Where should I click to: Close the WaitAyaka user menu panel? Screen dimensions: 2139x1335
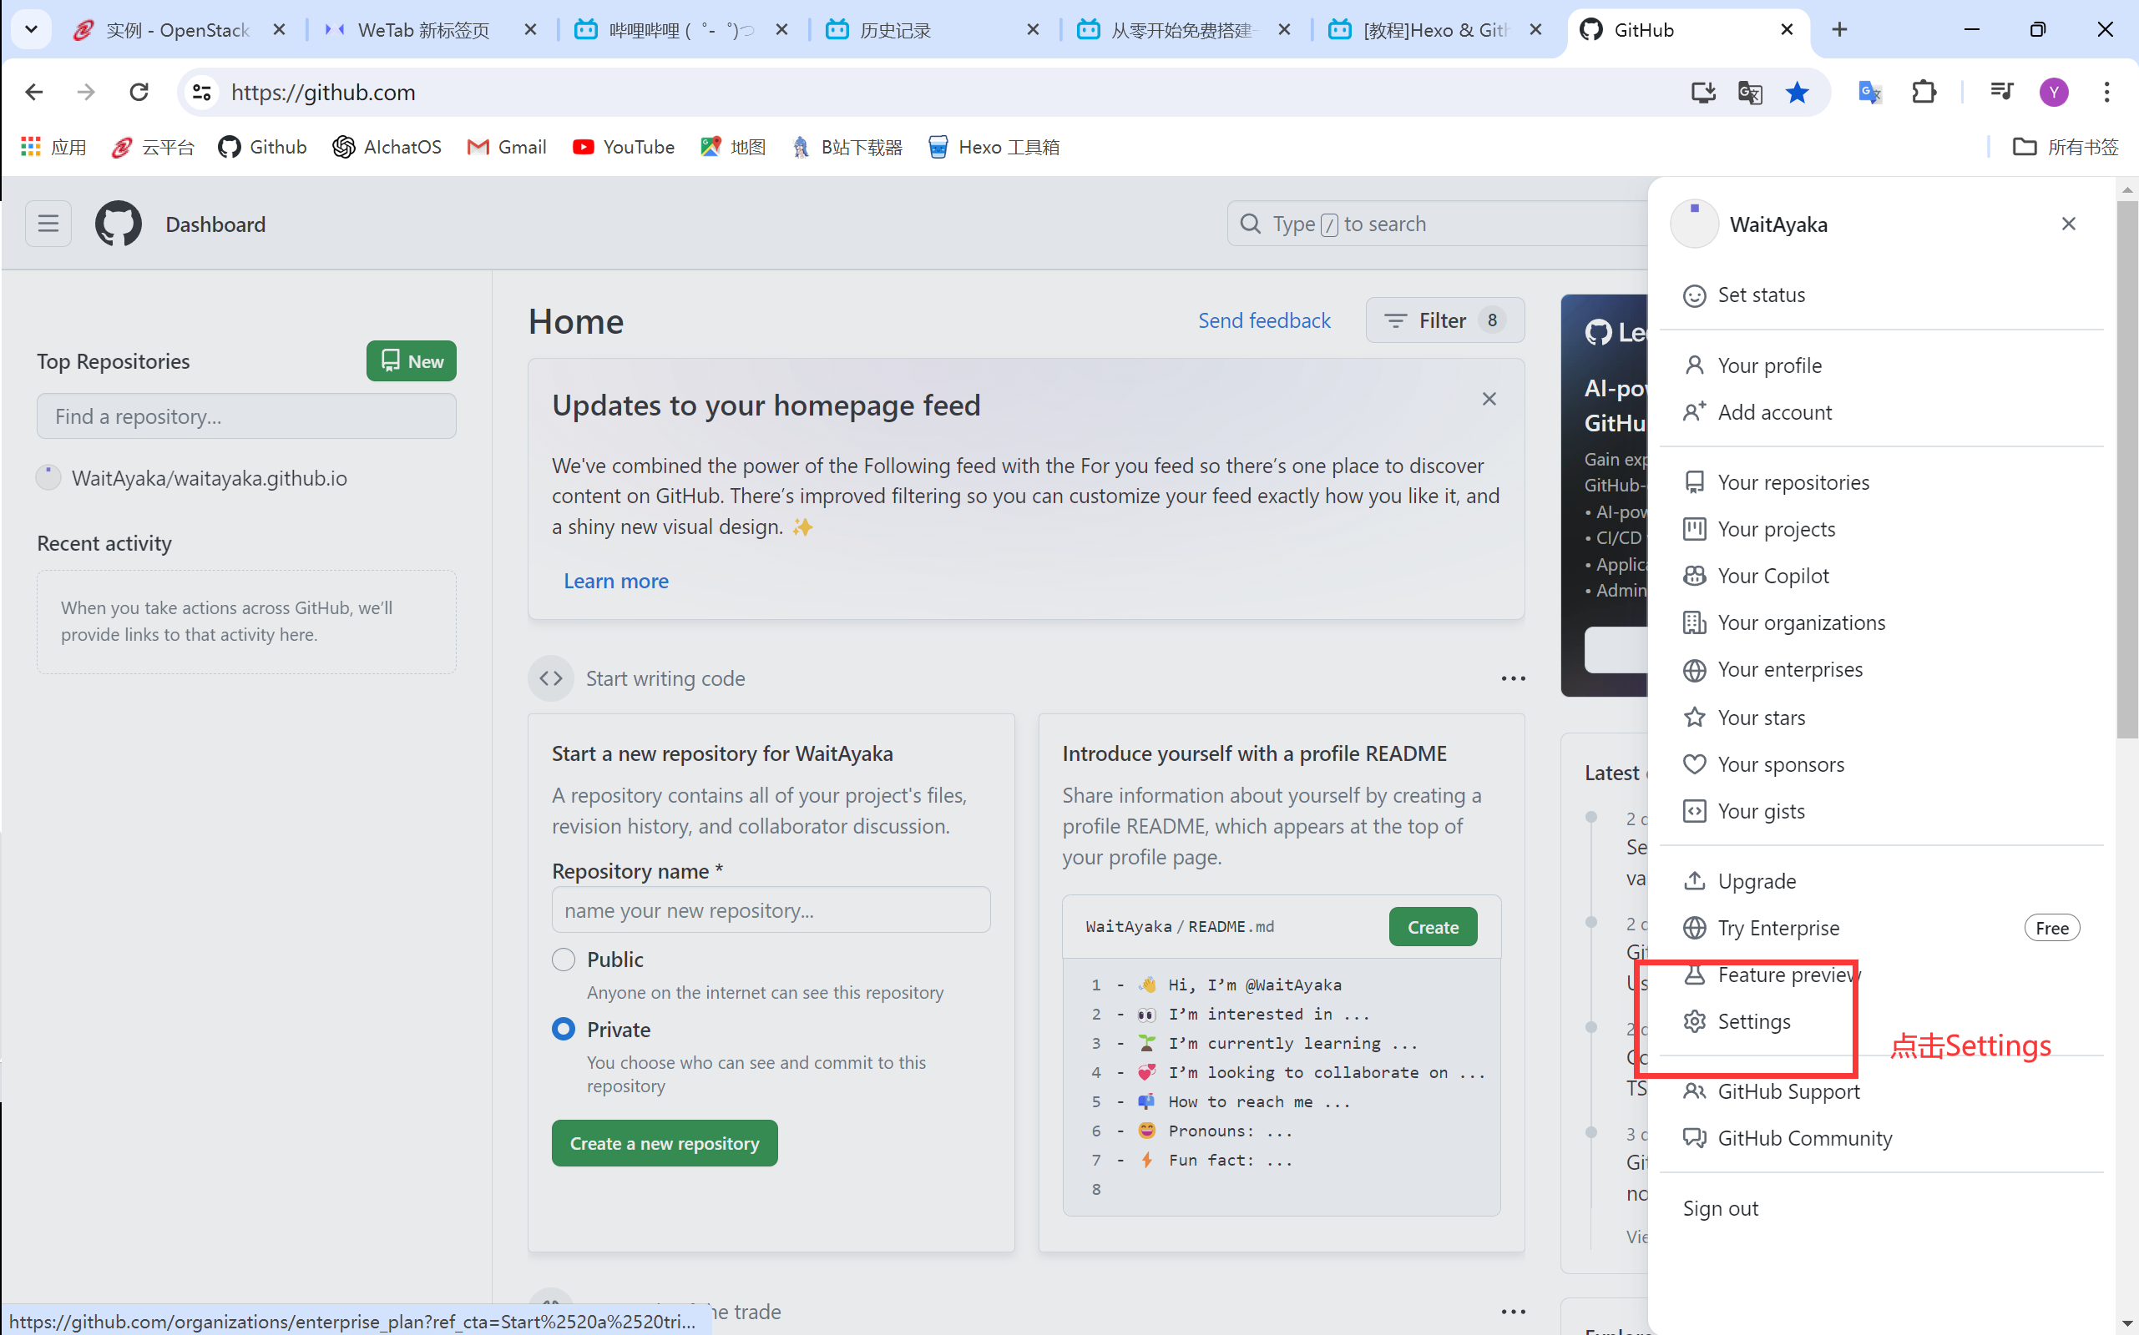pos(2067,224)
